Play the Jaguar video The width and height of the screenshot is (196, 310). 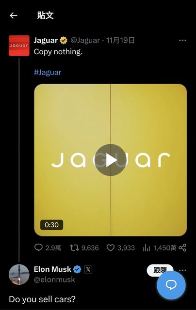(111, 160)
